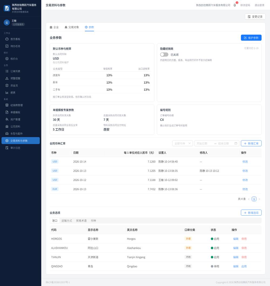
Task: Go to next page of exchange rates
Action: 259,199
